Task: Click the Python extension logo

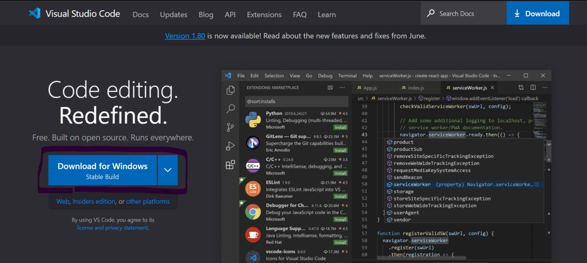Action: pos(253,119)
